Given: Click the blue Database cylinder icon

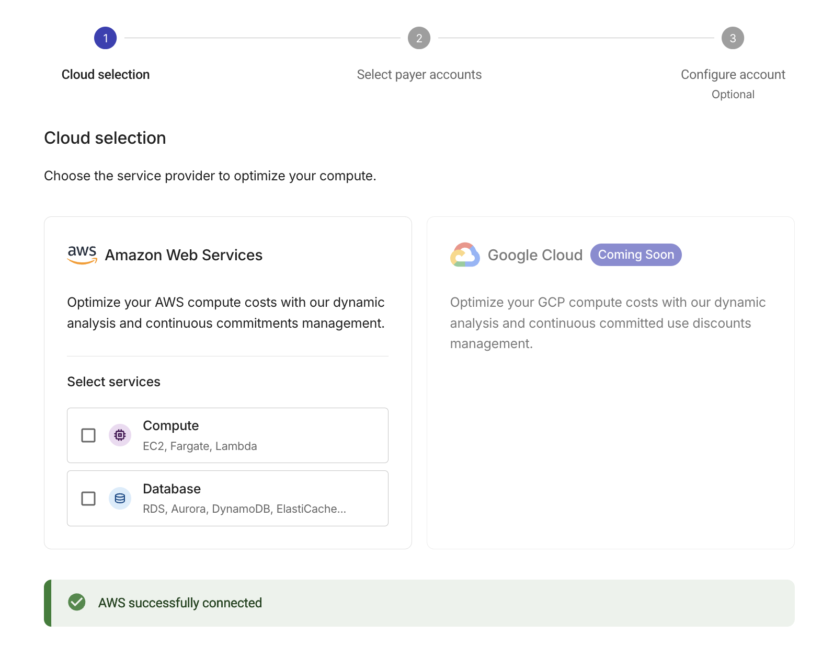Looking at the screenshot, I should 120,498.
